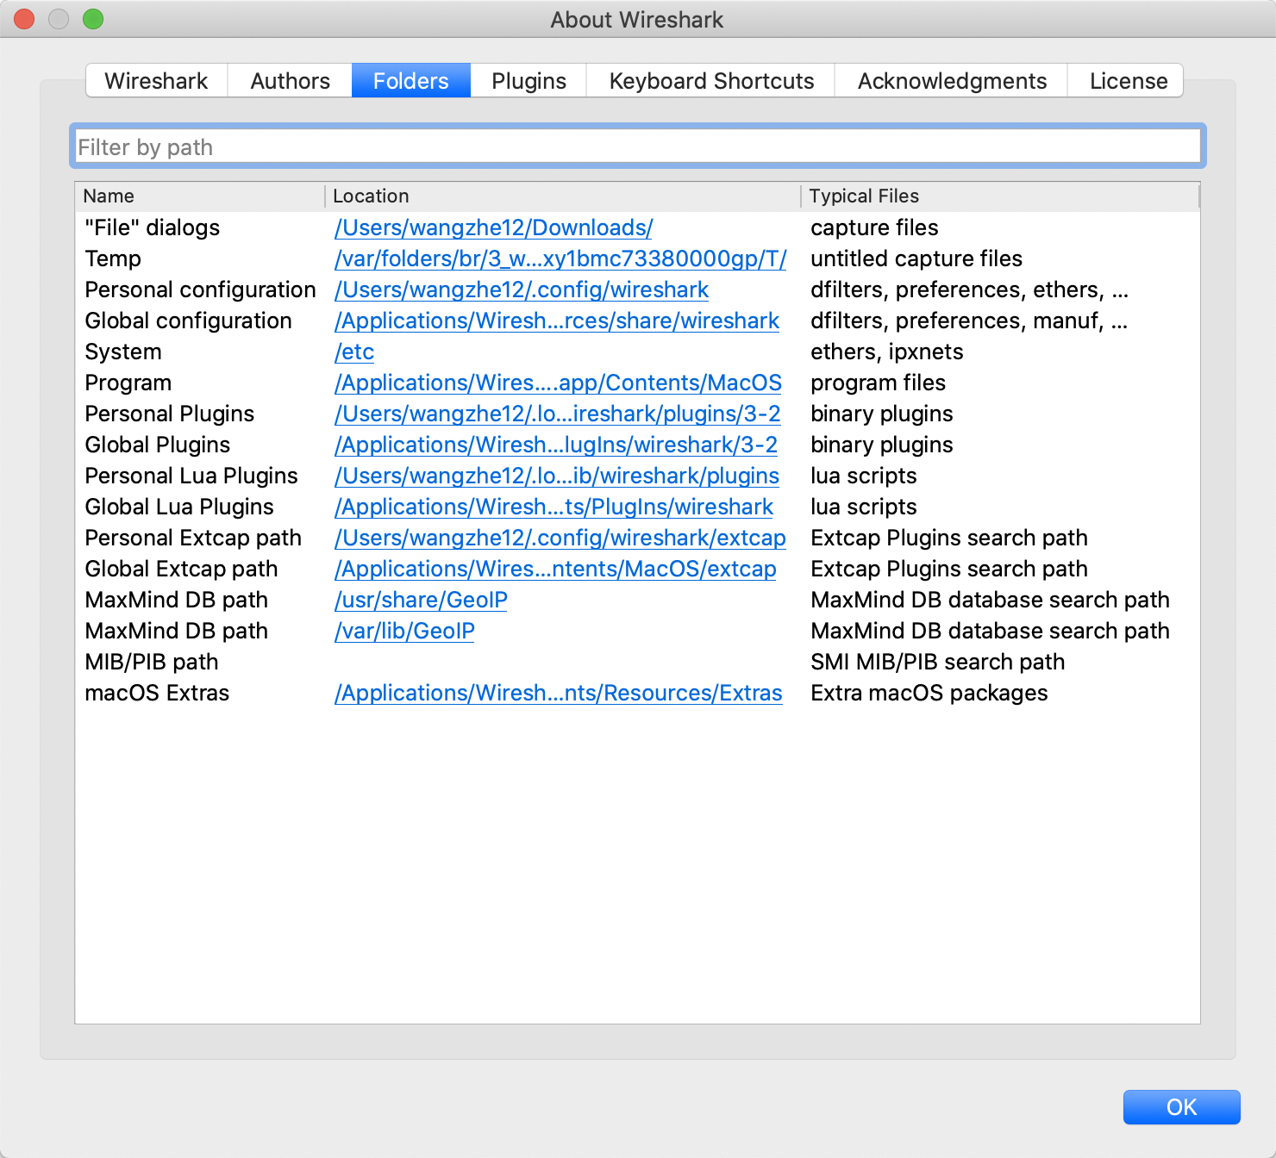Screen dimensions: 1276x1158
Task: Click the "Extra macOS packages" cell
Action: [x=929, y=693]
